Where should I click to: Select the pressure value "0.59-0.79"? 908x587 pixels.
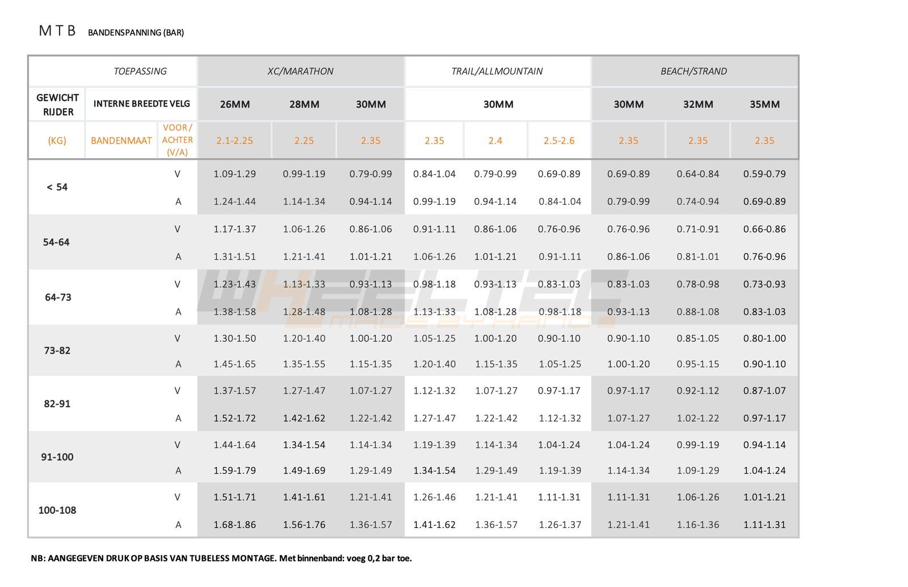[764, 174]
